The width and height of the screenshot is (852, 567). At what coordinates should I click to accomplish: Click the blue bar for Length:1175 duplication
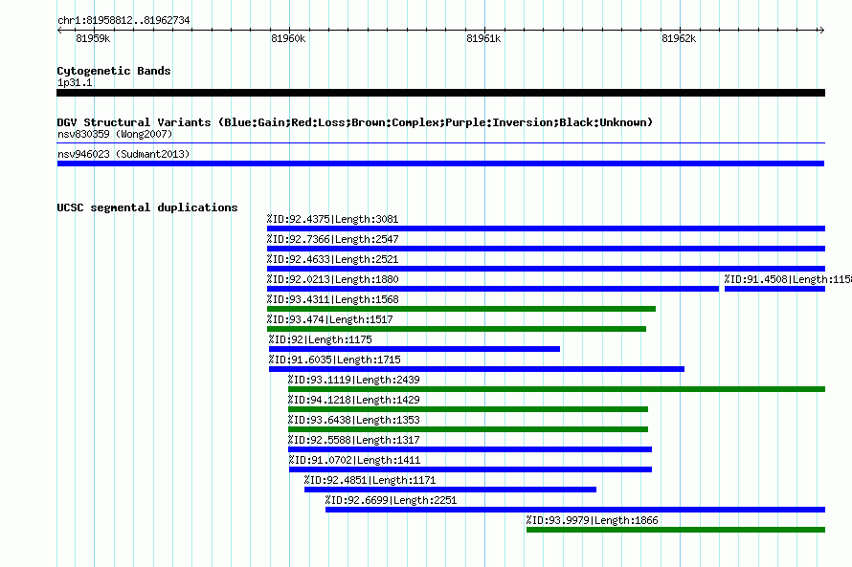tap(415, 349)
